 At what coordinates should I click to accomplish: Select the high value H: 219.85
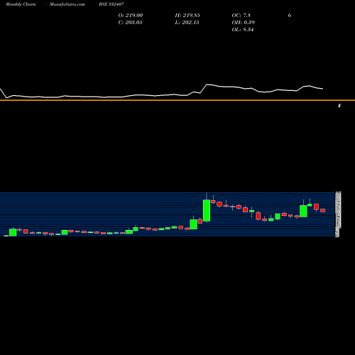tap(187, 16)
